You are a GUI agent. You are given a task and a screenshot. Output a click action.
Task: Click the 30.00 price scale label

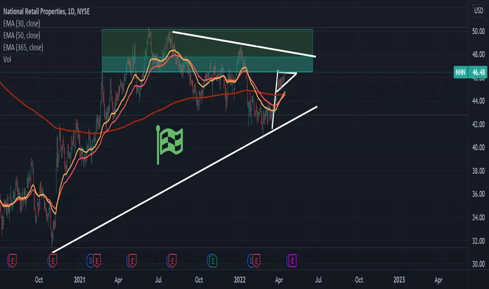pyautogui.click(x=478, y=264)
